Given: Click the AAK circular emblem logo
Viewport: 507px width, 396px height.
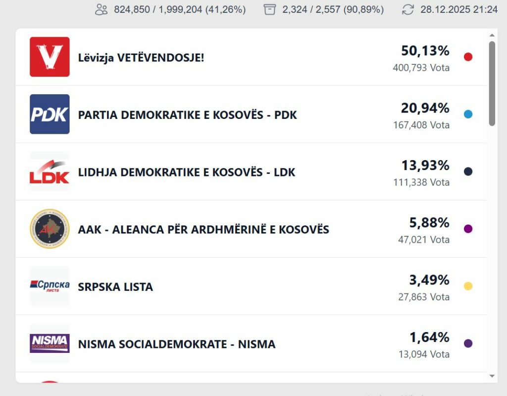Looking at the screenshot, I should coord(50,229).
